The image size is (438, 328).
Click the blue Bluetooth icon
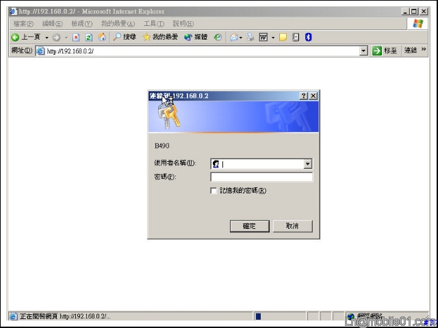(x=308, y=37)
